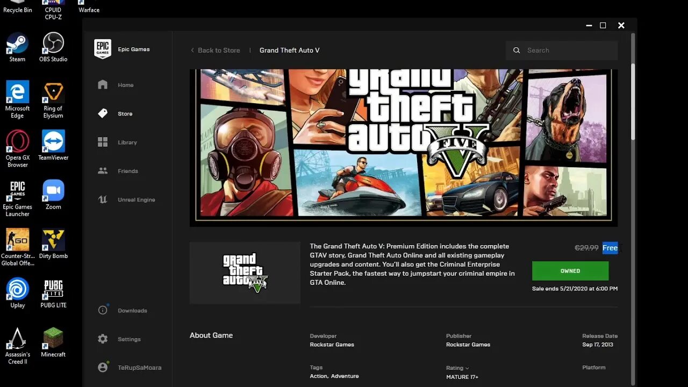
Task: Click the Sale ends 5/21/2020 text
Action: [x=575, y=289]
